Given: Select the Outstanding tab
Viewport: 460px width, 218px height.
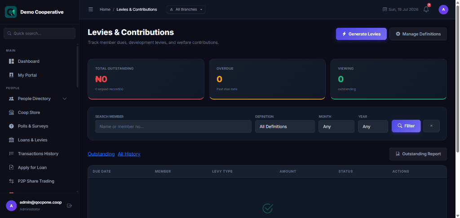Looking at the screenshot, I should coord(101,154).
